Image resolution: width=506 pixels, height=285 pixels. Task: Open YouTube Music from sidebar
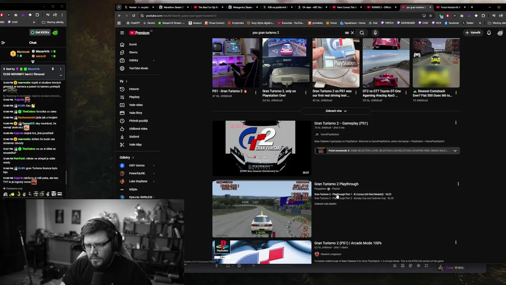pos(138,68)
